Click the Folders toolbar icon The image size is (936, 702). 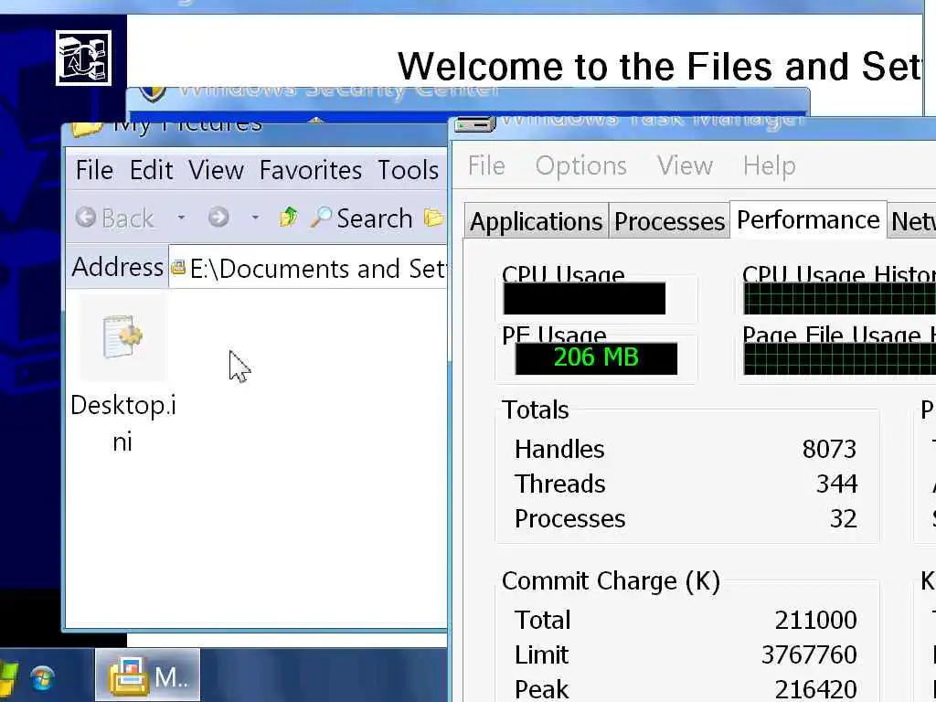pos(434,218)
